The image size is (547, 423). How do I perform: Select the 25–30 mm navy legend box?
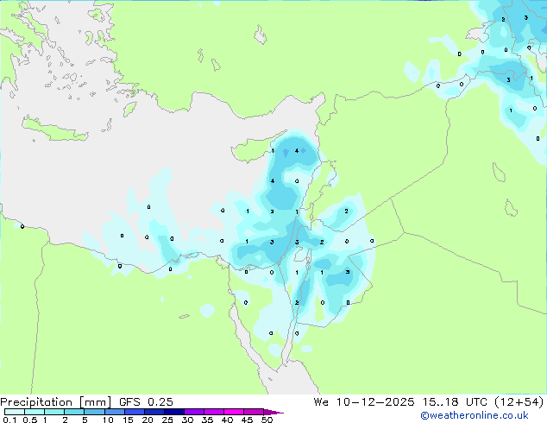174,412
